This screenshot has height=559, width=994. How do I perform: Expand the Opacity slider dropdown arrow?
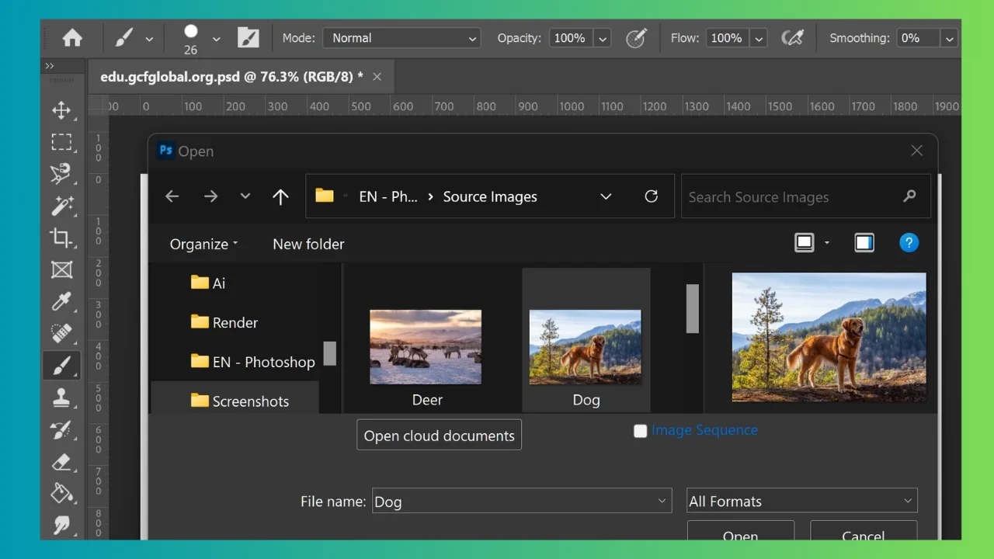[x=603, y=38]
